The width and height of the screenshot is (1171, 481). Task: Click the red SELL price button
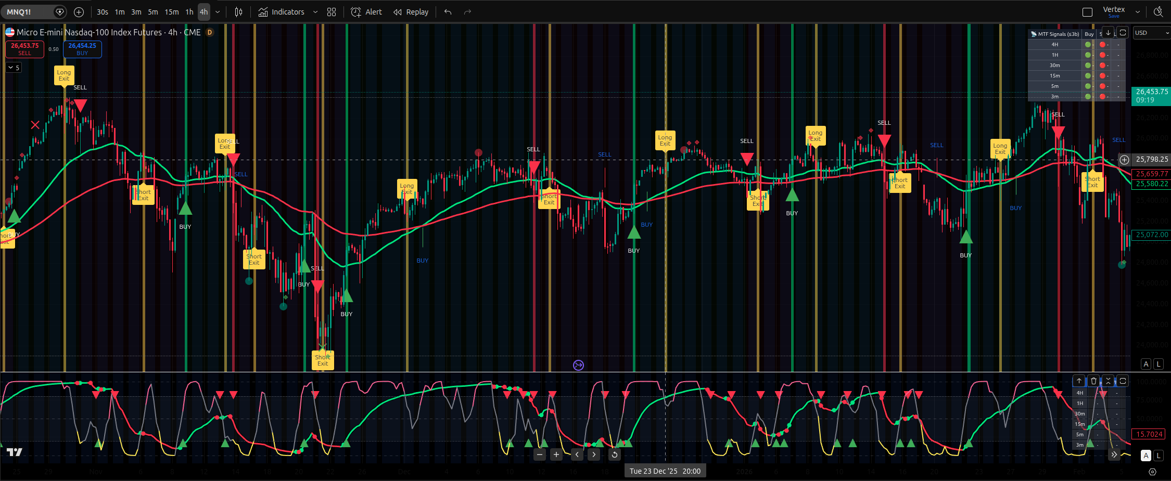25,49
